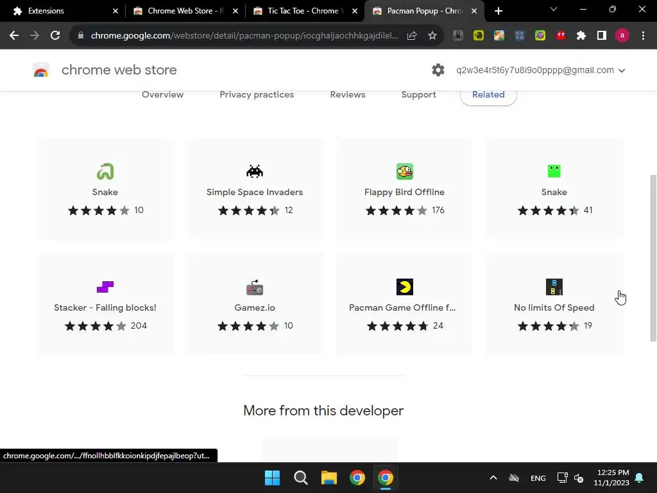Image resolution: width=657 pixels, height=493 pixels.
Task: Click the Flappy Bird star rating 176
Action: click(405, 211)
